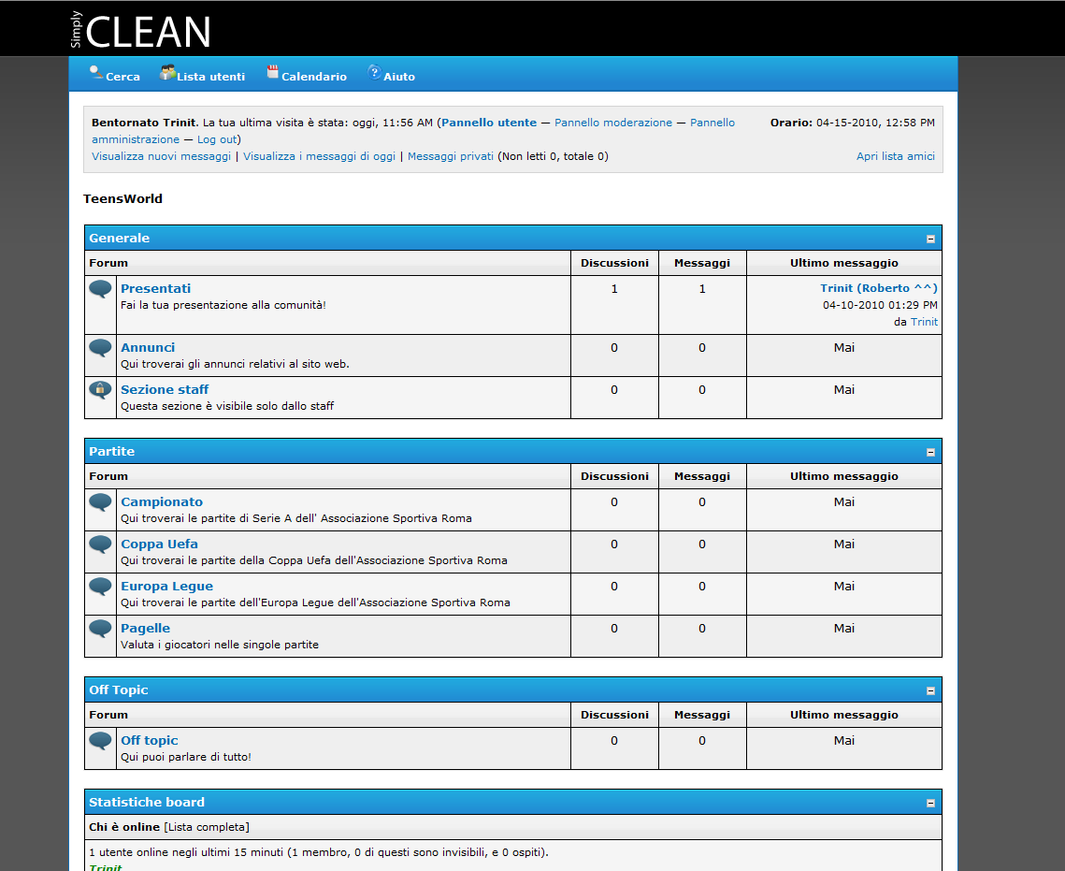Click the Presentati forum speech bubble icon
Screen dimensions: 1065x871
pos(100,289)
